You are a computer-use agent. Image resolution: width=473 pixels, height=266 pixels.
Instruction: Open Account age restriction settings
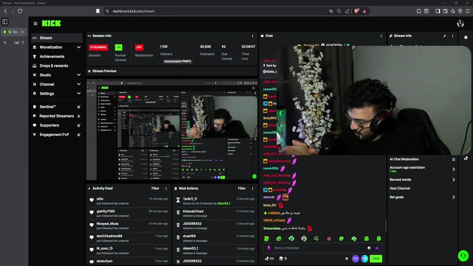[422, 169]
